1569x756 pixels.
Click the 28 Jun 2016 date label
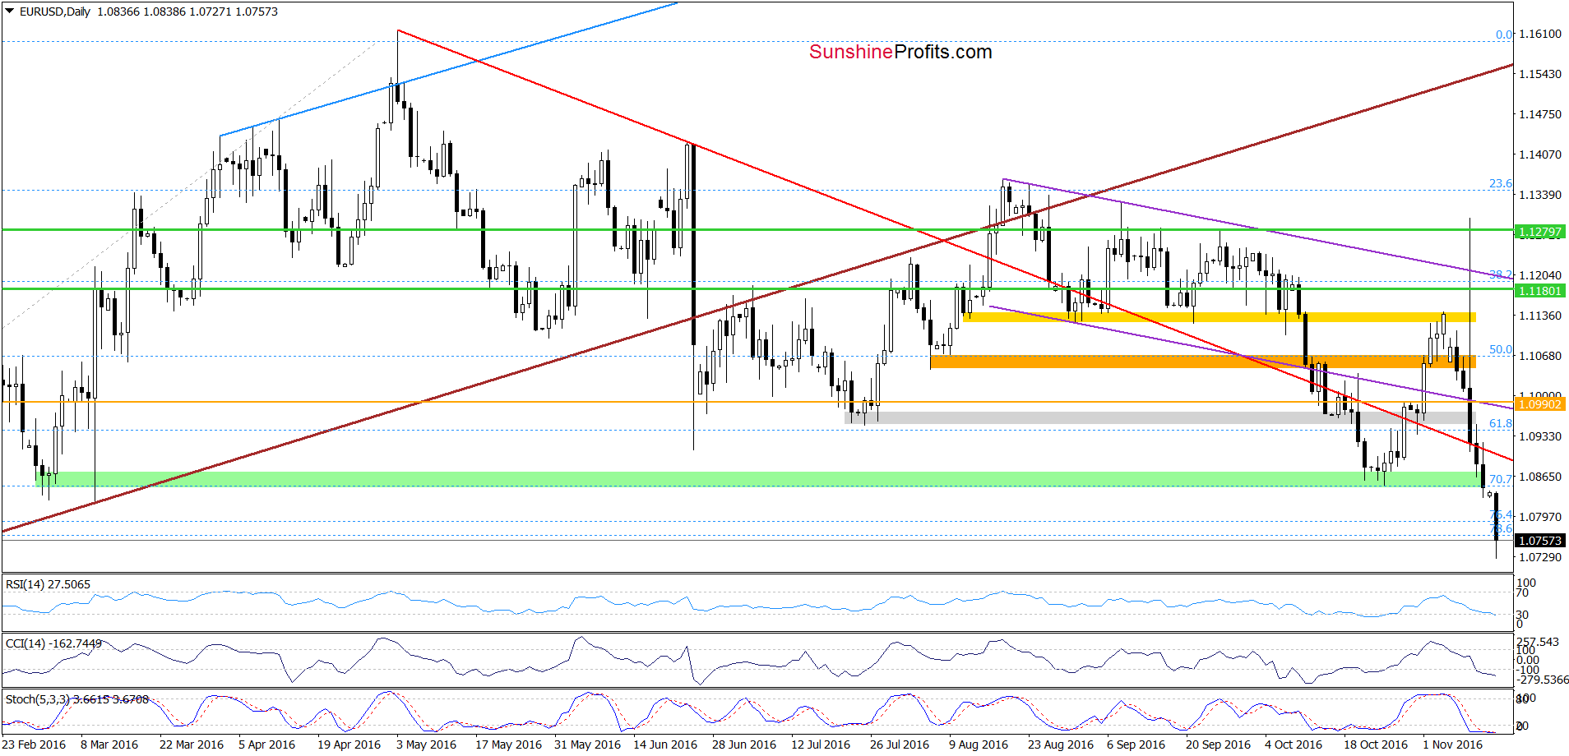(x=744, y=744)
